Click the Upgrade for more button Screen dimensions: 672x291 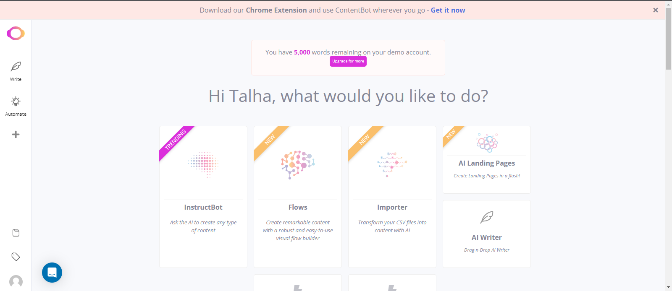348,61
